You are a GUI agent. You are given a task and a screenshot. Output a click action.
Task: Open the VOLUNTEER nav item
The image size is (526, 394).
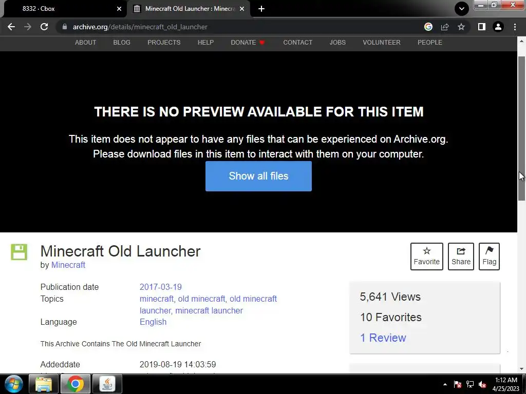(x=382, y=43)
